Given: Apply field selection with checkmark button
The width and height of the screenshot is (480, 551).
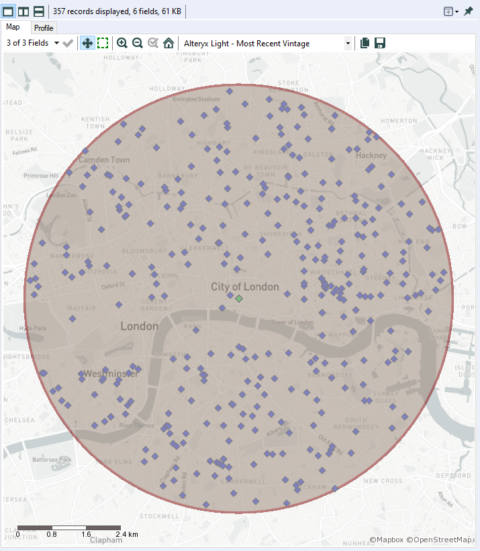Looking at the screenshot, I should (68, 43).
